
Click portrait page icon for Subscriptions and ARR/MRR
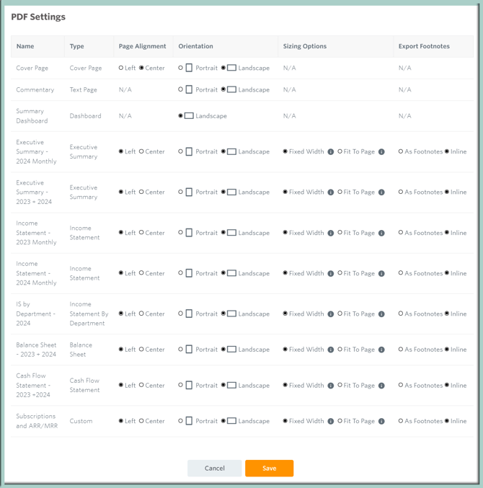tap(189, 421)
